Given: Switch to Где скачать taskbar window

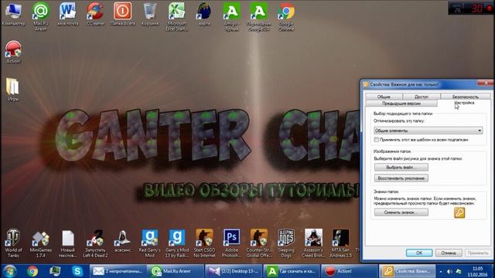Looking at the screenshot, I should click(x=291, y=271).
